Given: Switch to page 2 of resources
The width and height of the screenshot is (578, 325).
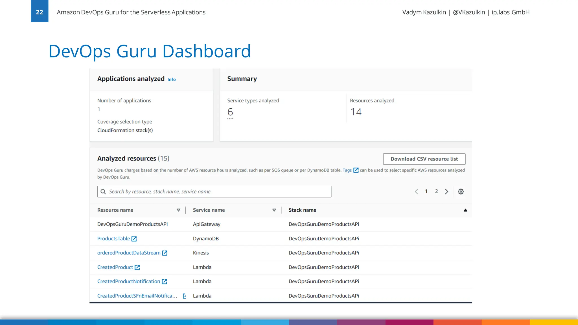Looking at the screenshot, I should pyautogui.click(x=436, y=191).
